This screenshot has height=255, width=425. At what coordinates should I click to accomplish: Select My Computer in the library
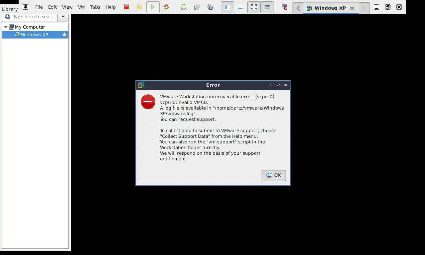(30, 27)
